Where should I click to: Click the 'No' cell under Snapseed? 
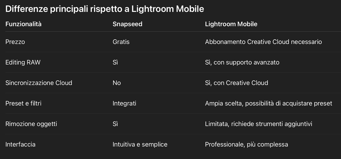tap(117, 83)
